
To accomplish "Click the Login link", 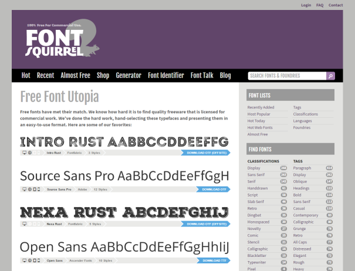I will 306,5.
